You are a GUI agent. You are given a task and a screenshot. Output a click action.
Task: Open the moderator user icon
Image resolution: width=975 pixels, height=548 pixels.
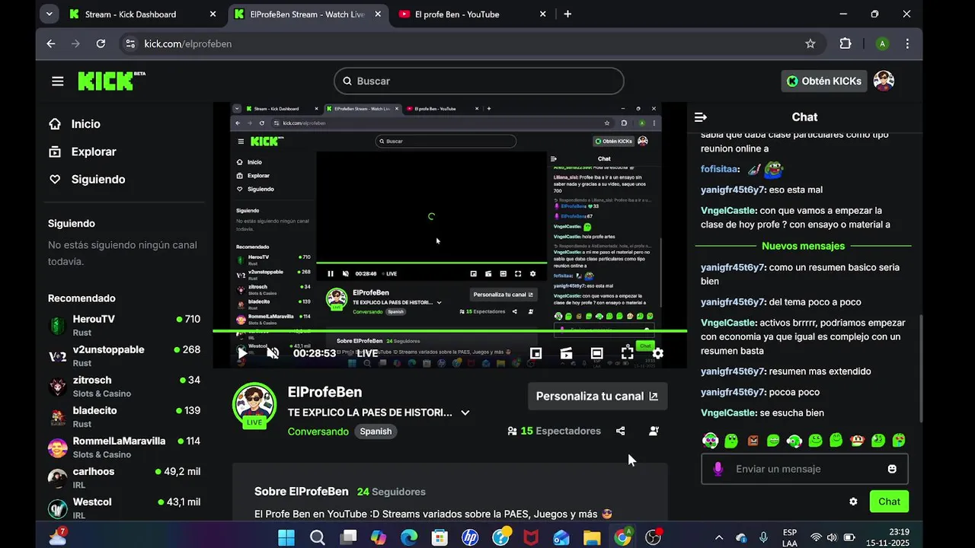click(654, 431)
